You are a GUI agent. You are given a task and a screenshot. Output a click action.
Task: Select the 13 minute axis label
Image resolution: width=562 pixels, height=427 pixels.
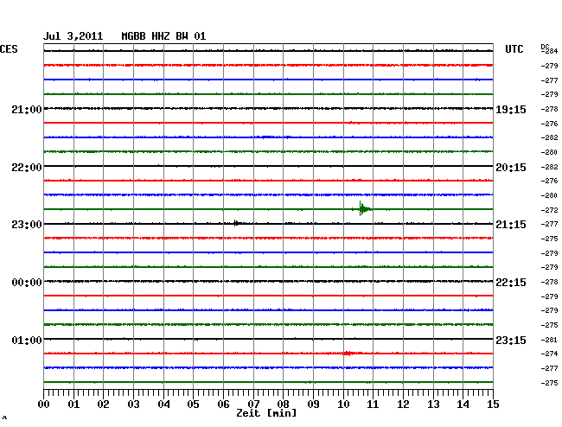pos(433,404)
